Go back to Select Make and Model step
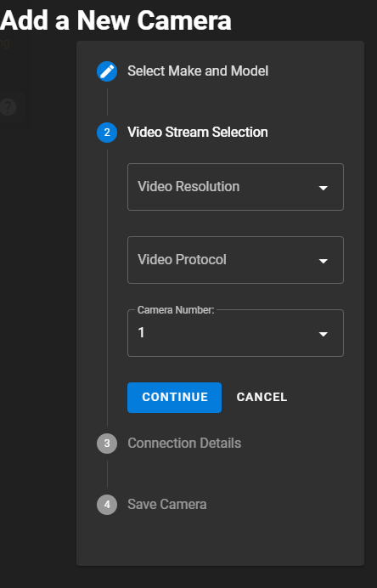 pos(198,71)
